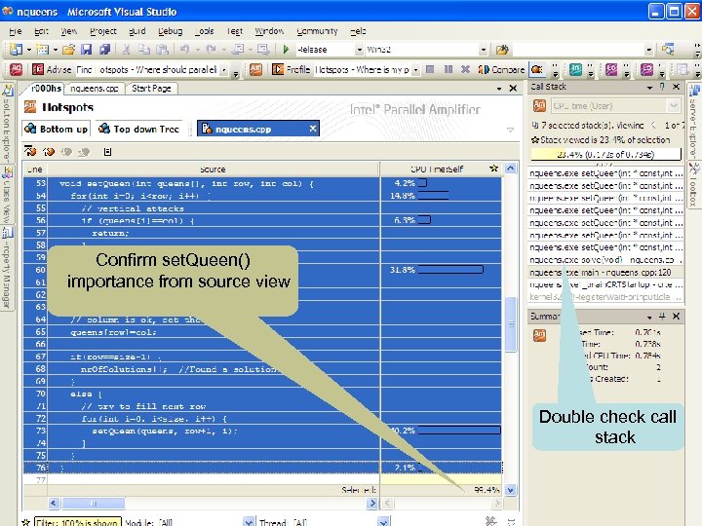This screenshot has width=702, height=526.
Task: Open the Debug menu
Action: click(170, 31)
